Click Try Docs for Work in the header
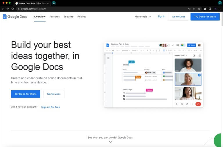Image resolution: width=223 pixels, height=147 pixels. (x=205, y=17)
